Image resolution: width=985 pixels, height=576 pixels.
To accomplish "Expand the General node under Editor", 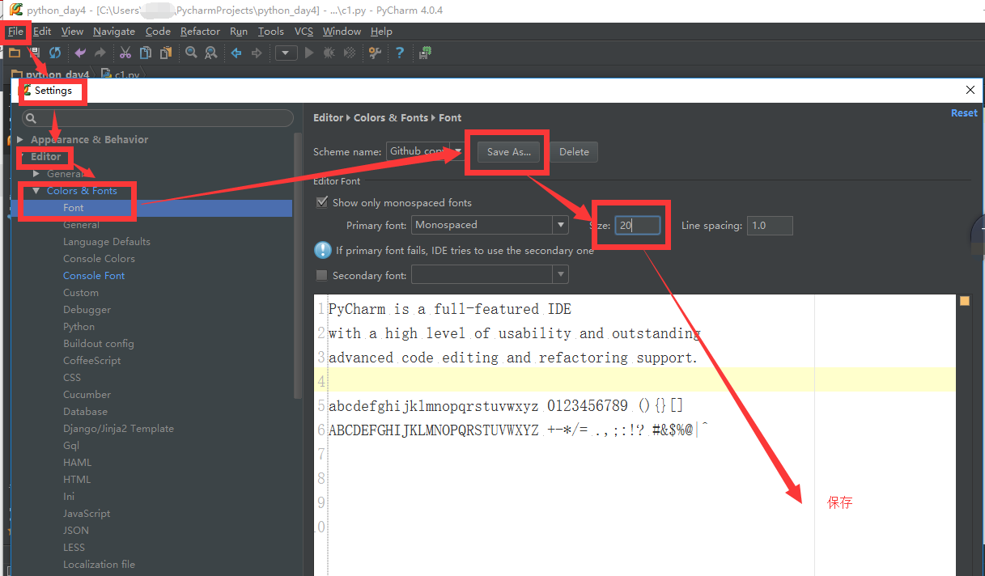I will (36, 173).
